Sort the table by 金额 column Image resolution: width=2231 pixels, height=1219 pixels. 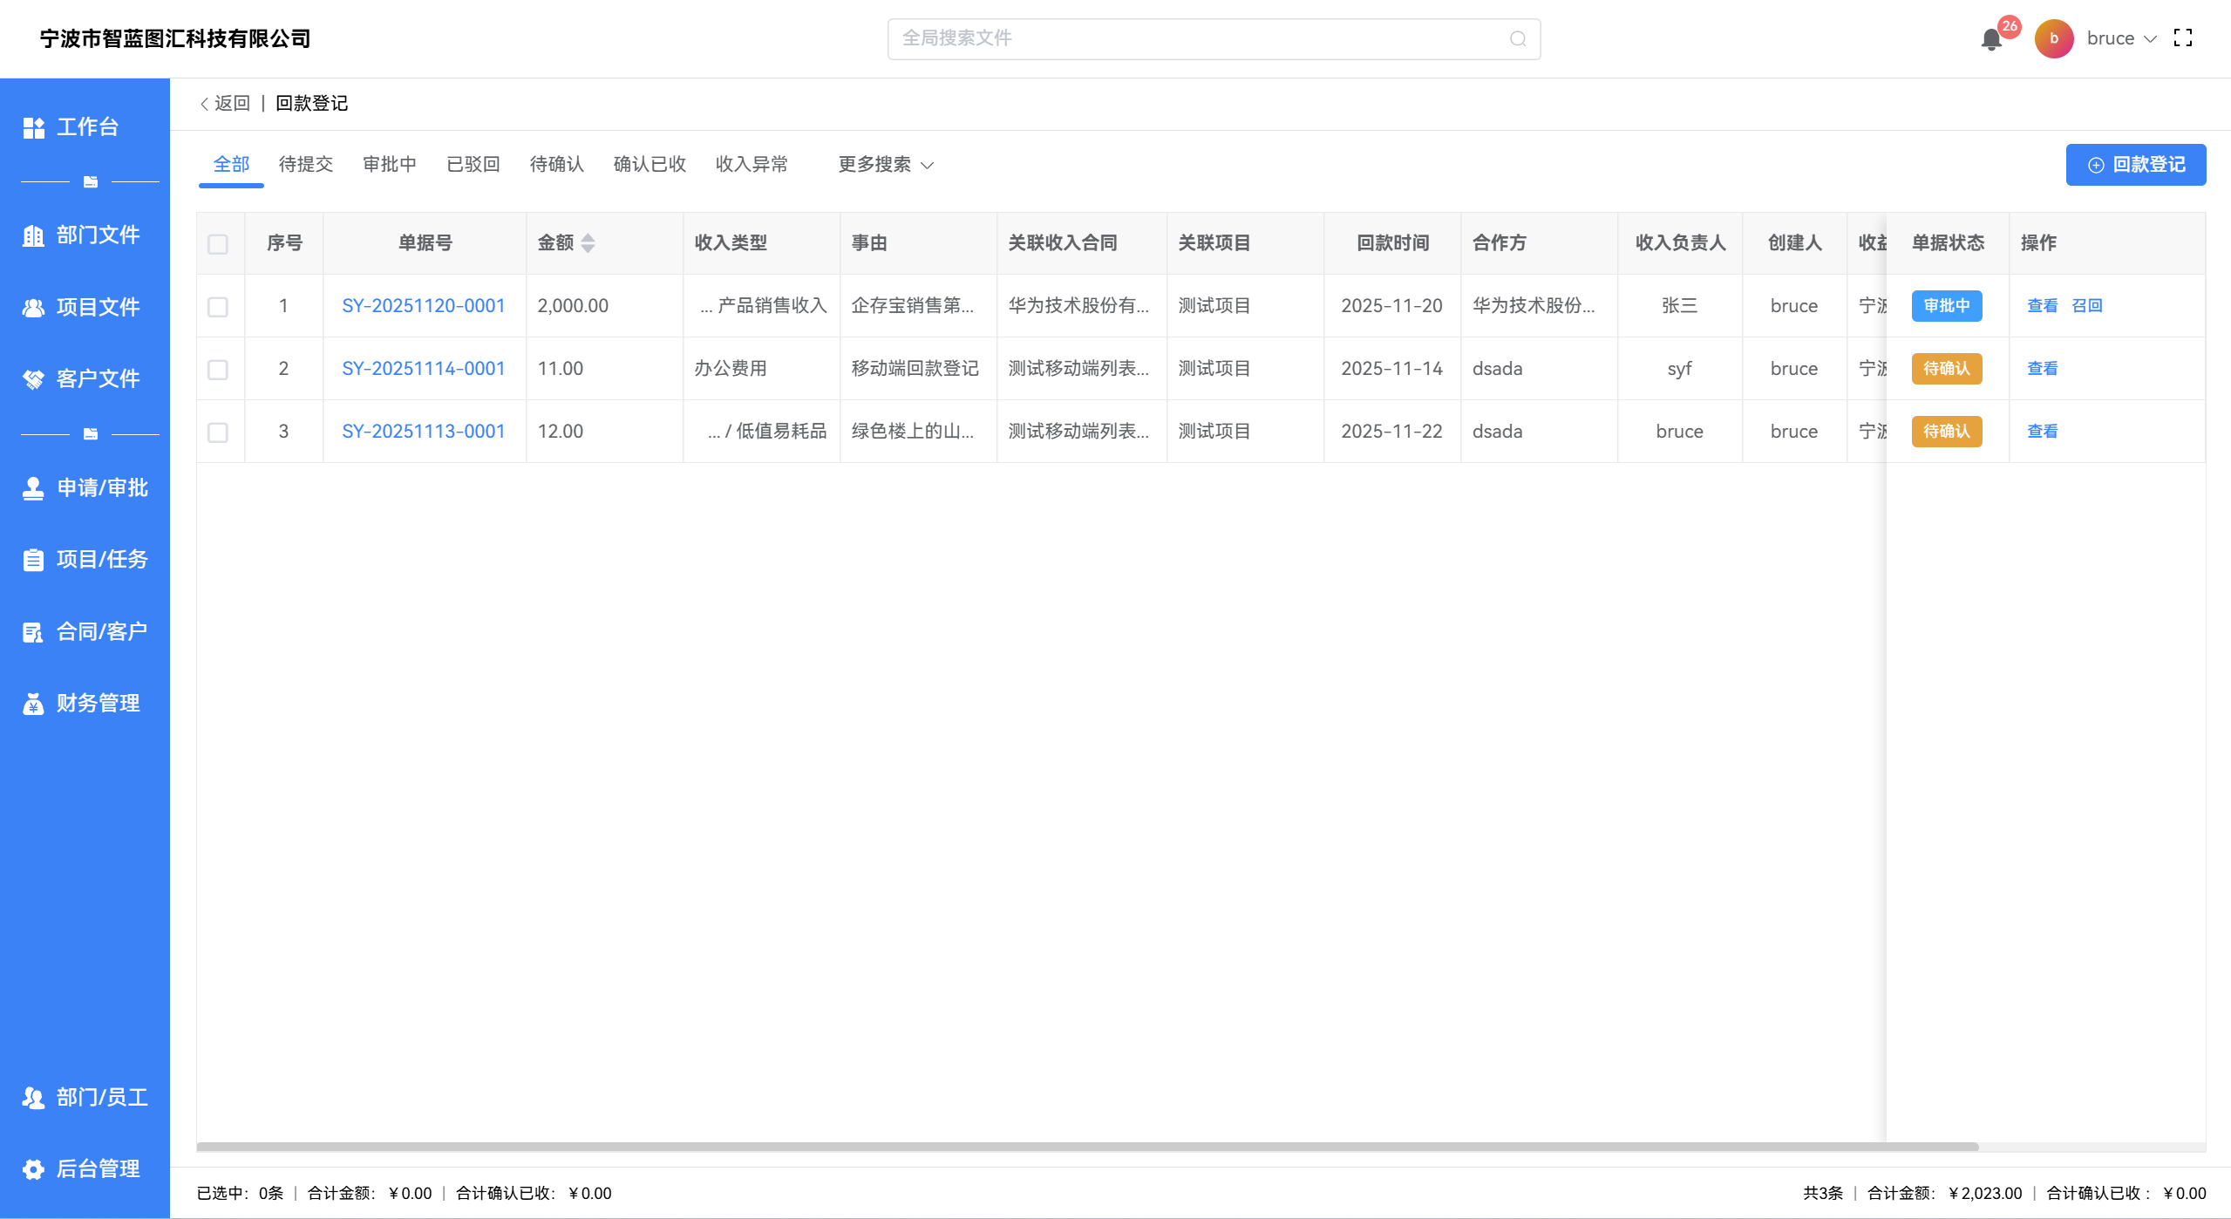(588, 243)
